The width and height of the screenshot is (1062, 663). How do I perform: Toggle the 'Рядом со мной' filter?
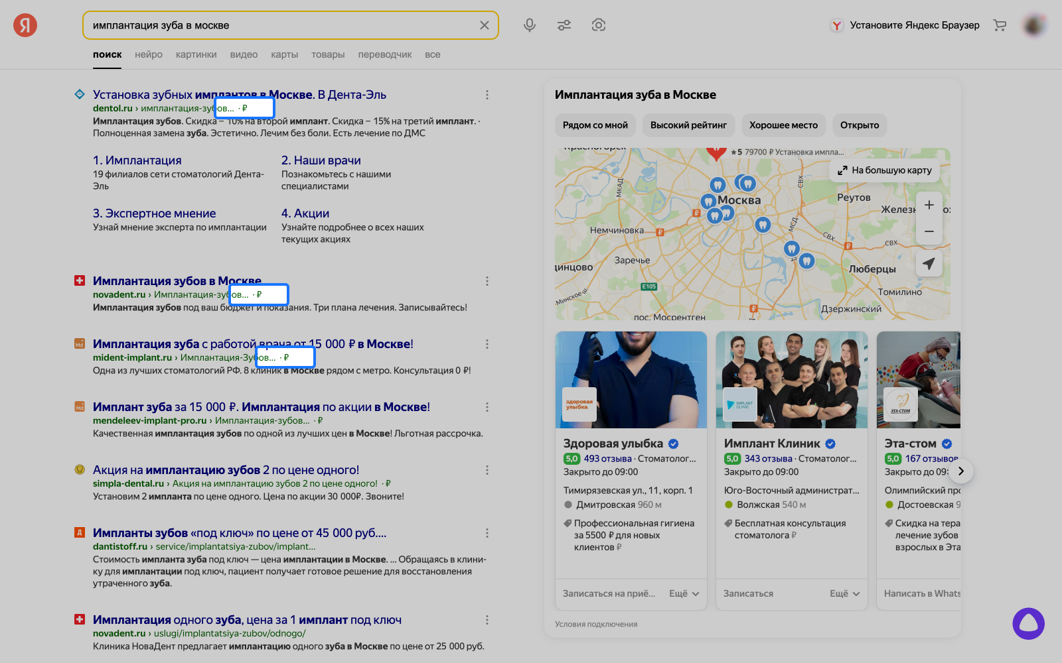595,125
